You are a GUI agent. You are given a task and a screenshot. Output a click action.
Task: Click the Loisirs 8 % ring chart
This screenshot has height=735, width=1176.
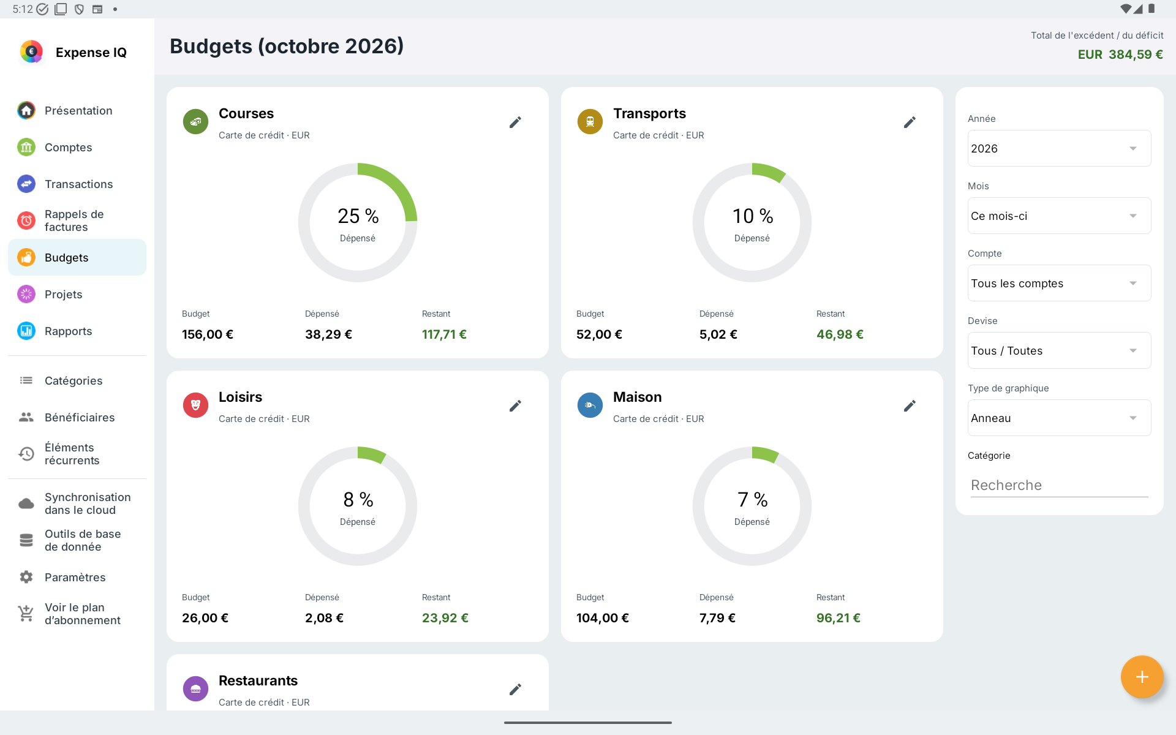coord(358,506)
